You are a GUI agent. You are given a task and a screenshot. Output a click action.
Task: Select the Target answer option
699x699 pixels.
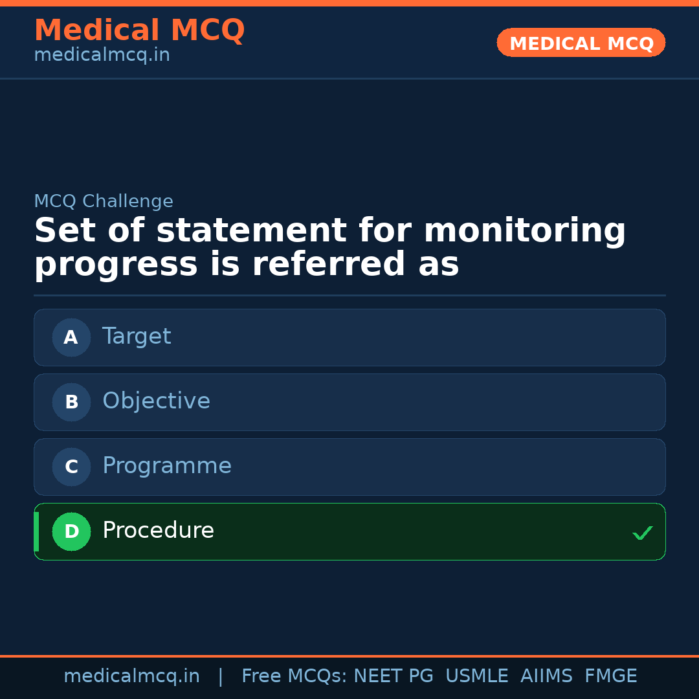pos(349,337)
